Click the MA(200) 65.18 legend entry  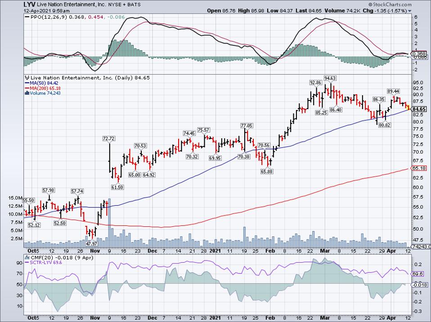45,88
